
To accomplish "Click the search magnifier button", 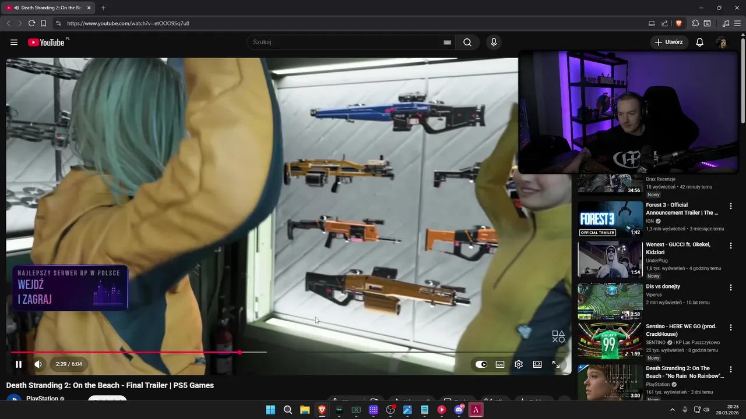I will (467, 42).
